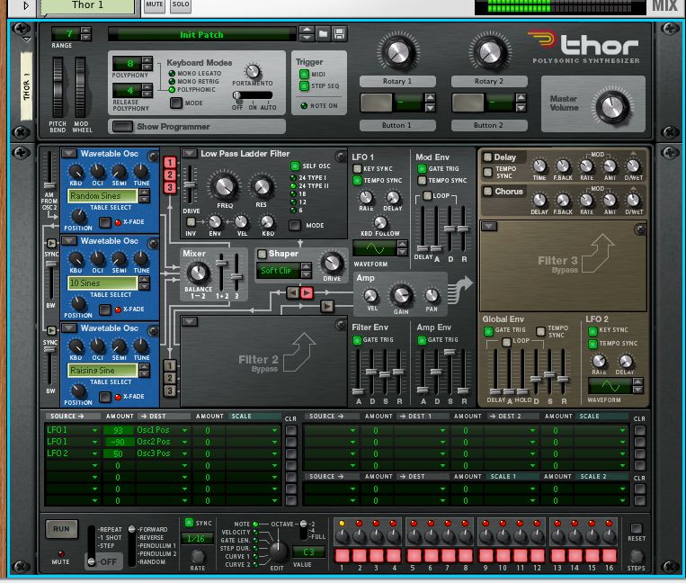Click the Amp GAIN knob

(401, 295)
